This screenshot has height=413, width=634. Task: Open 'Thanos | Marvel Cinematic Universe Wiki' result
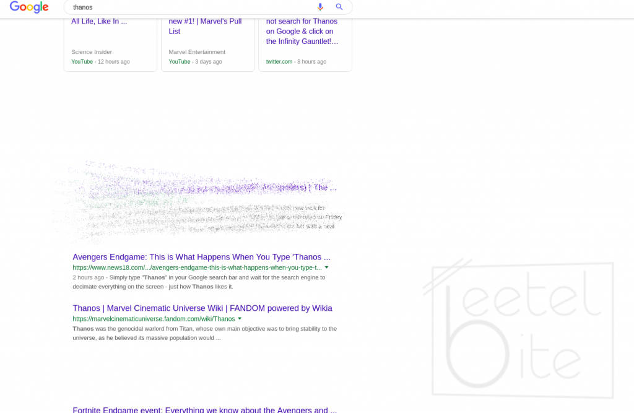click(x=202, y=308)
